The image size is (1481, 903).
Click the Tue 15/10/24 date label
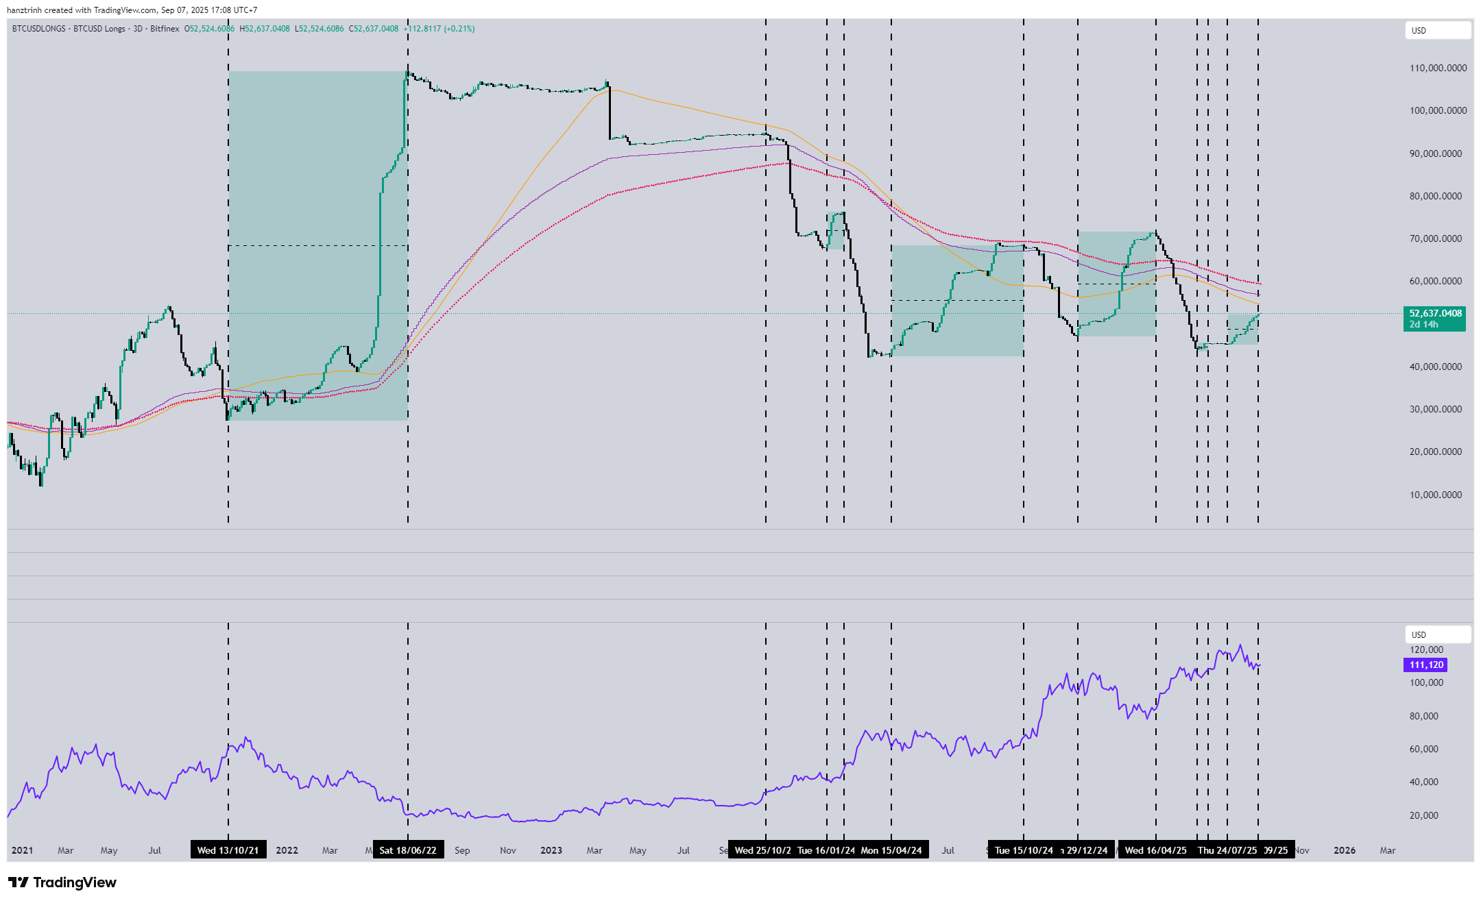point(1024,850)
